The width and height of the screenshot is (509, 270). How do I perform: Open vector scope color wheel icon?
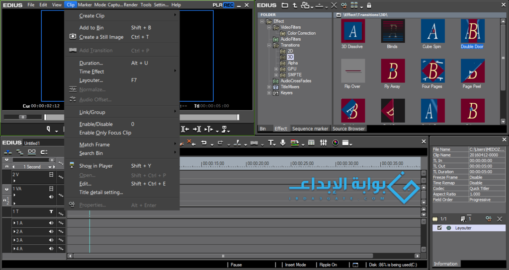coord(336,142)
